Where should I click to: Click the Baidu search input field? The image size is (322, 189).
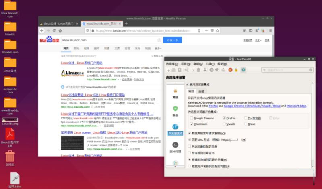112,40
